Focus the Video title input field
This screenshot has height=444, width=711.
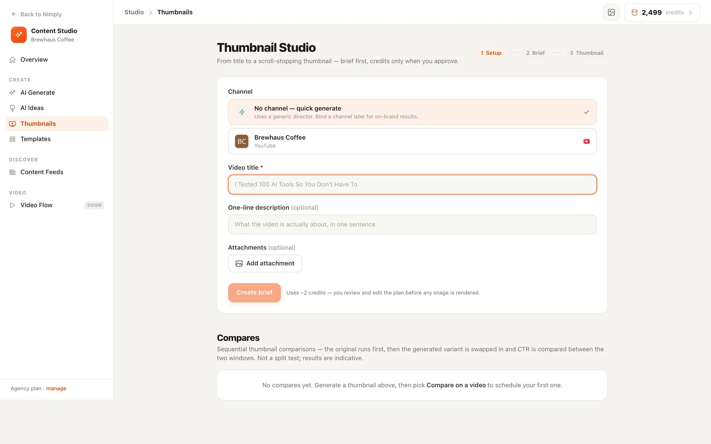pos(412,184)
